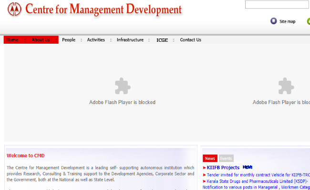Click the purple Site map icon
This screenshot has height=190, width=310.
point(273,21)
